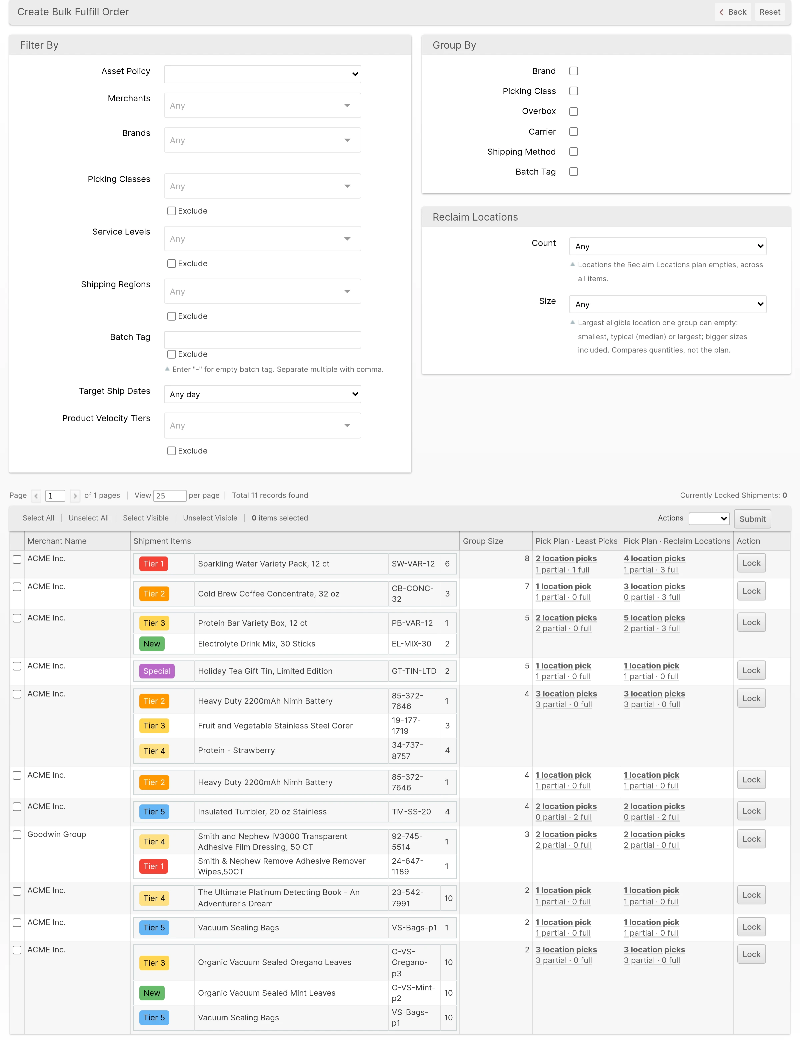Toggle the Carrier group-by checkbox
The image size is (800, 1047).
tap(574, 131)
